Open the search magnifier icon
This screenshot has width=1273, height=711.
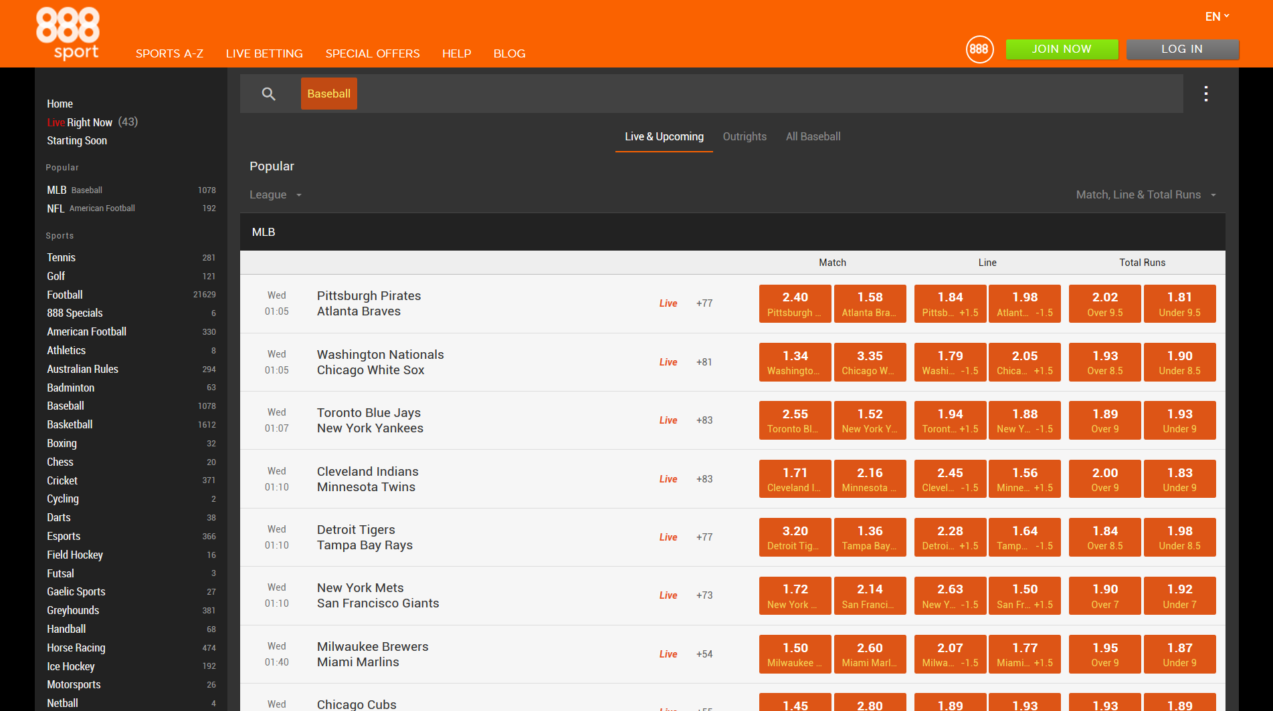268,94
